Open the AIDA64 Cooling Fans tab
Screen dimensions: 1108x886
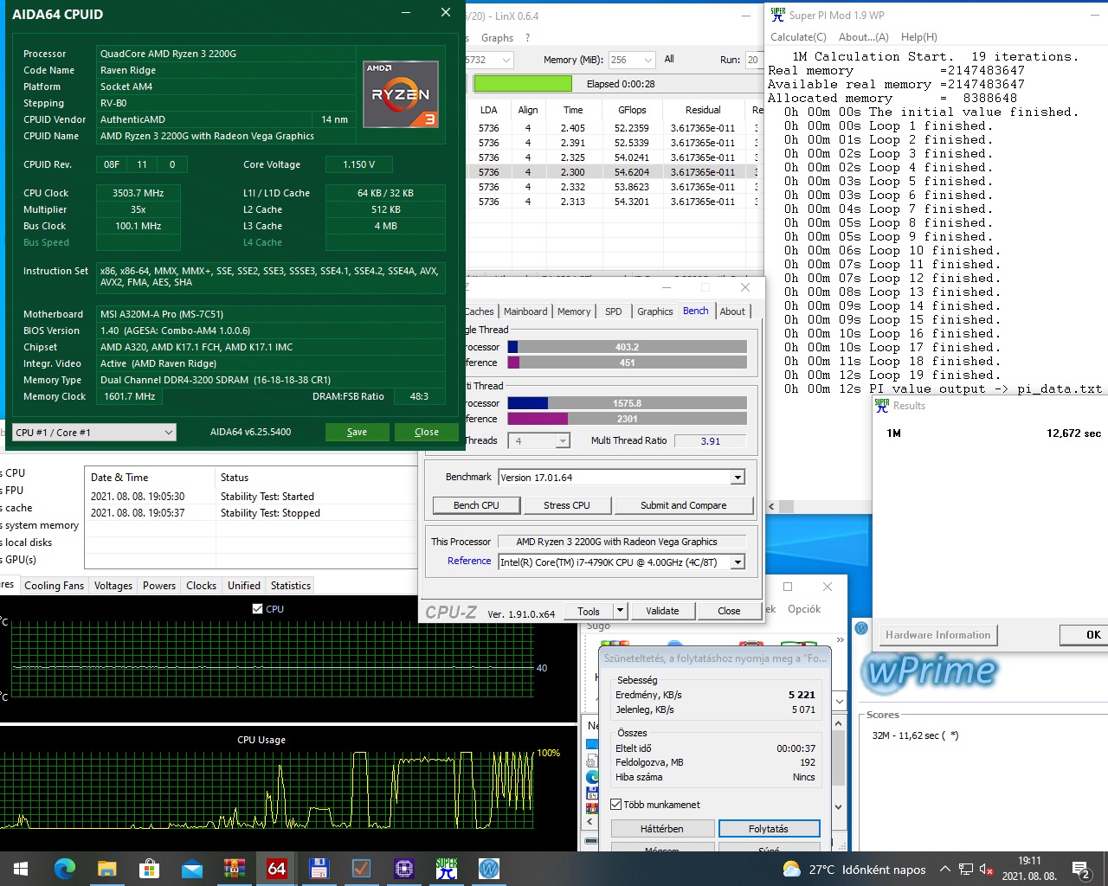coord(55,586)
